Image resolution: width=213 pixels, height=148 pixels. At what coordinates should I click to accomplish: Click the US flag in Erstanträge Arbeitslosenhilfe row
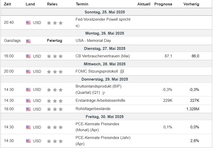pos(28,101)
